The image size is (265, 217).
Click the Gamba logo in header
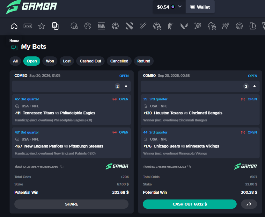click(x=32, y=7)
